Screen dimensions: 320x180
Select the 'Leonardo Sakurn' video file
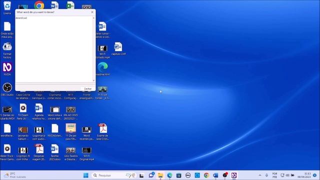pos(23,133)
